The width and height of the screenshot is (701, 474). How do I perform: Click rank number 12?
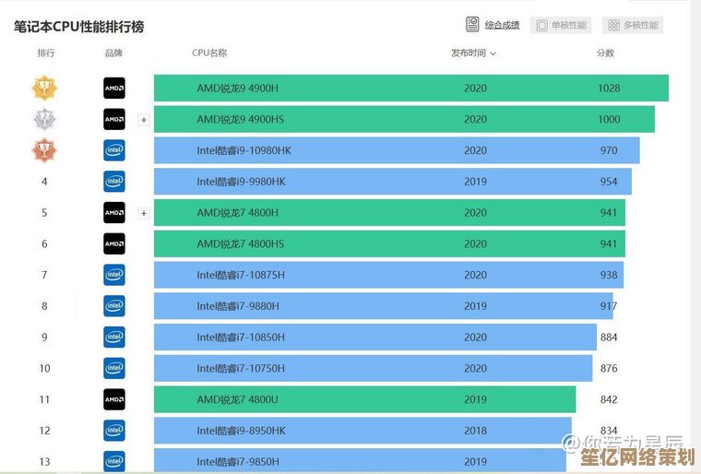click(44, 430)
